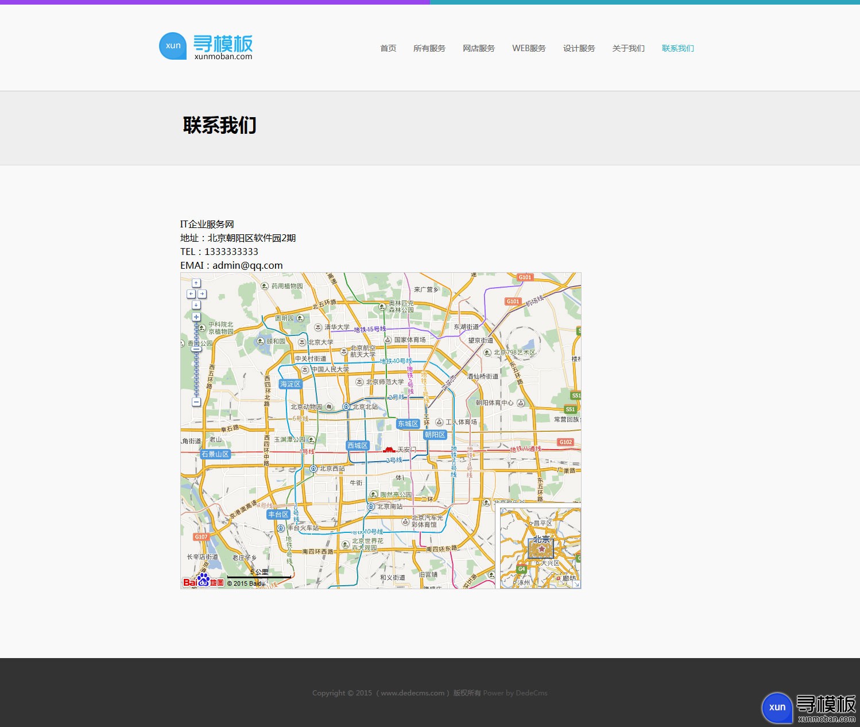Click the Tiananmen red landmark icon
Viewport: 860px width, 727px height.
point(389,450)
